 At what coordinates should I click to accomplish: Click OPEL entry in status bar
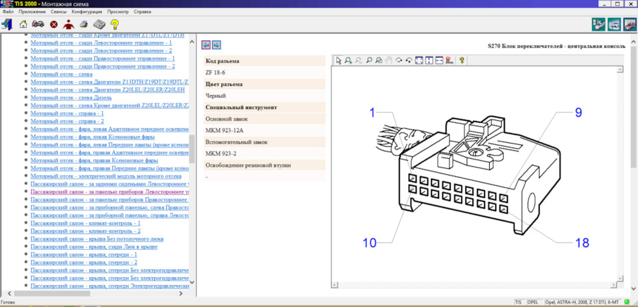532,302
